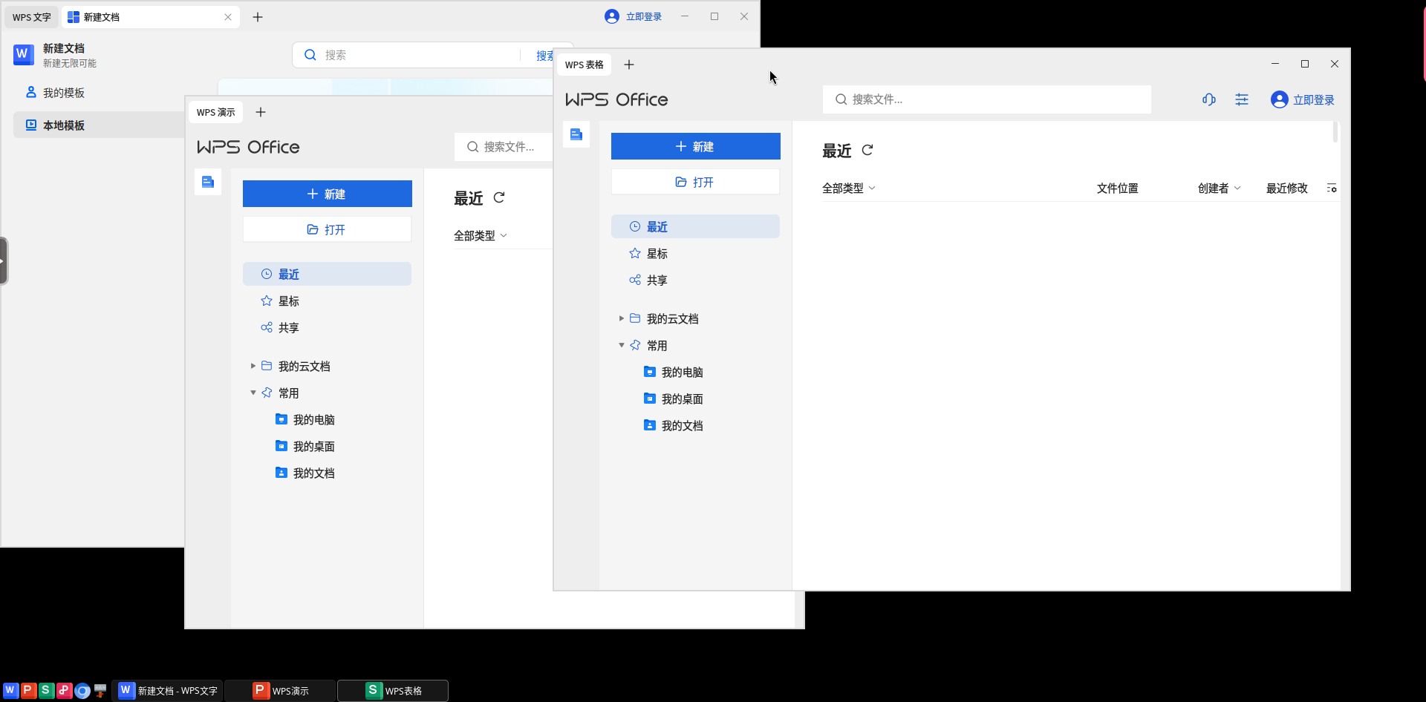Click WPS 表格 tab
1426x702 pixels.
(584, 65)
